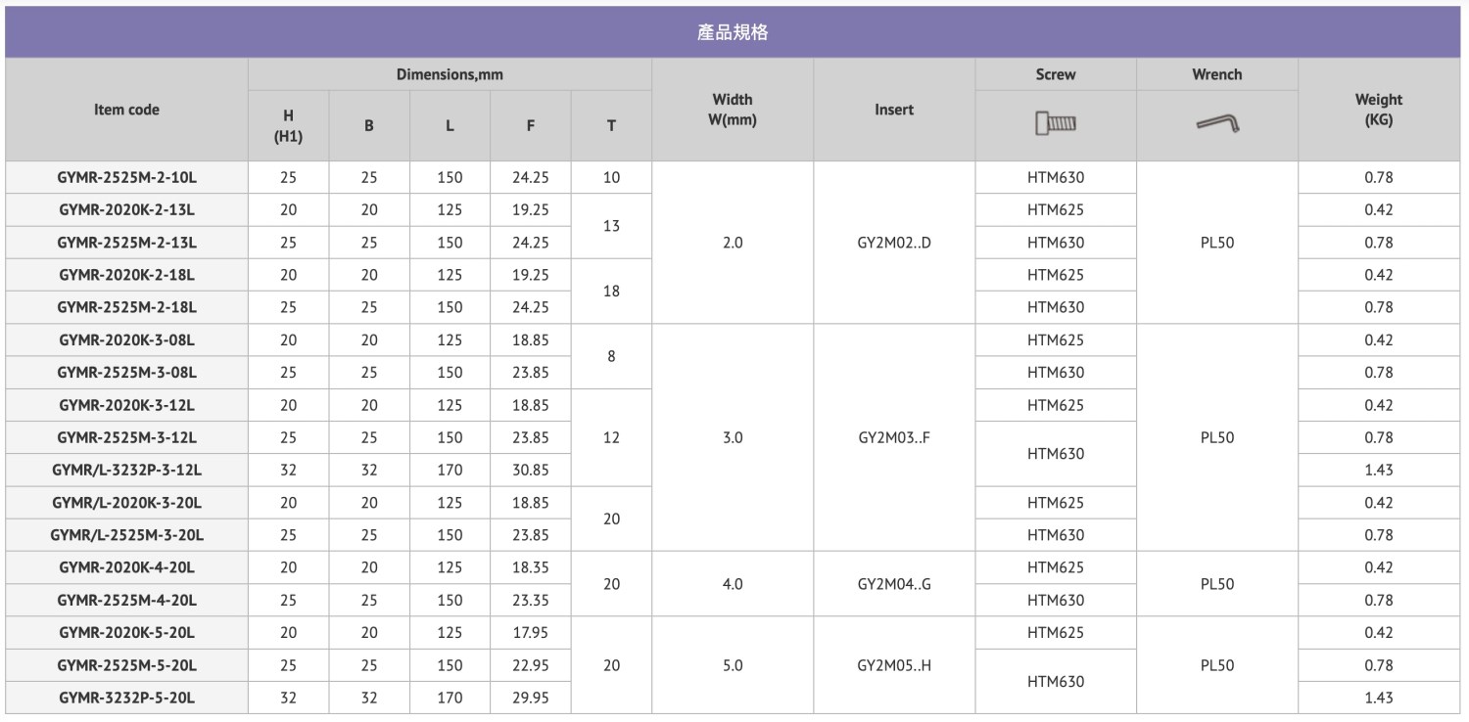The width and height of the screenshot is (1469, 722).
Task: Select item GYMR/L-2525M-3-20L
Action: [x=126, y=535]
